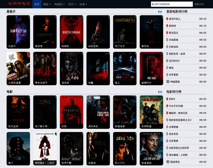
Task: Open ranked item 倩女幽魂：人间情
Action: (x=178, y=155)
